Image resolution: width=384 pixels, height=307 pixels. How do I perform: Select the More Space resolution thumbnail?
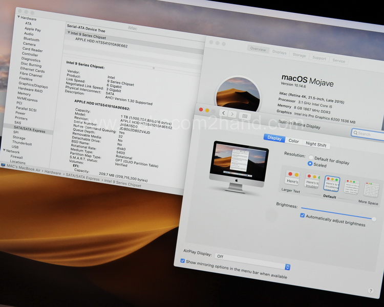tap(371, 189)
